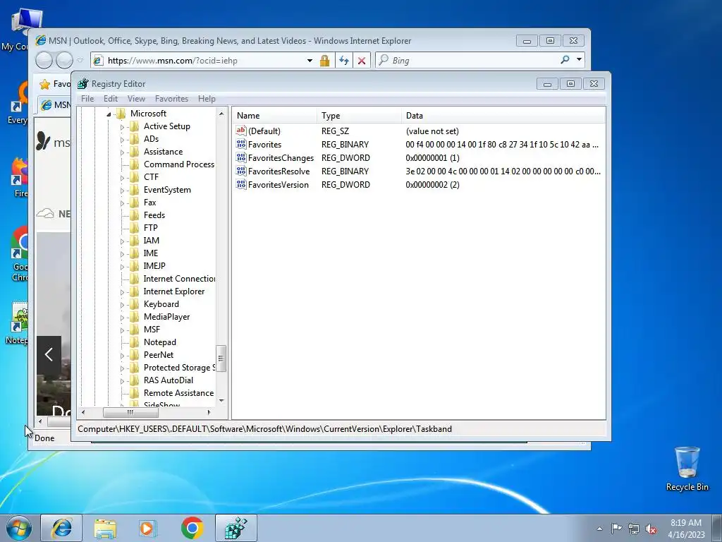Sort values by Data column header
The height and width of the screenshot is (542, 722).
click(x=503, y=116)
